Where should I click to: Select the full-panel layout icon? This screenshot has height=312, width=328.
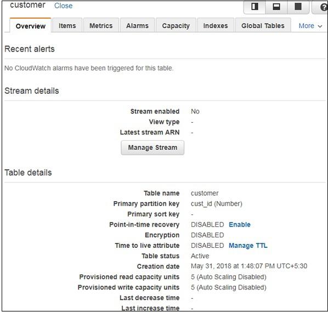coord(298,7)
